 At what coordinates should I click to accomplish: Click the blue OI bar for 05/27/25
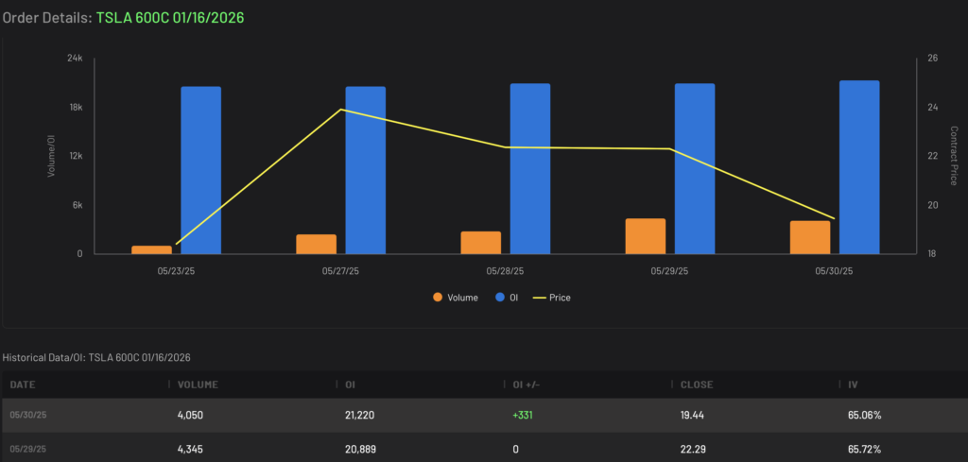(x=366, y=170)
